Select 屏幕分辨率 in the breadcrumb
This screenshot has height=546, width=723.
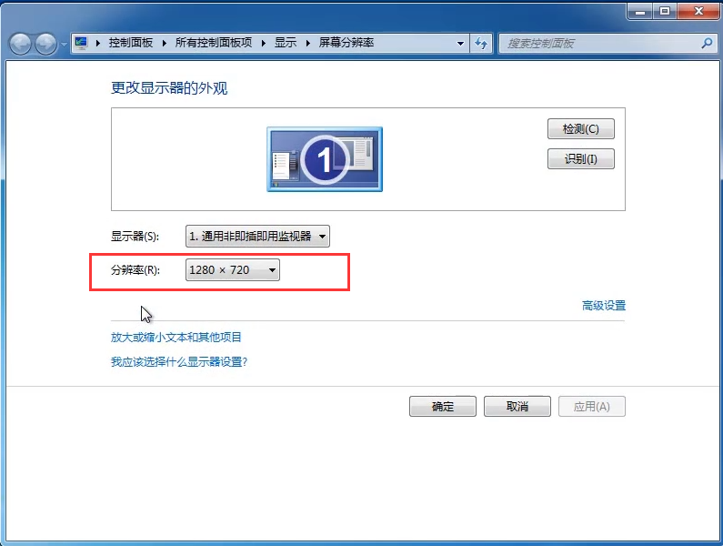click(x=346, y=43)
